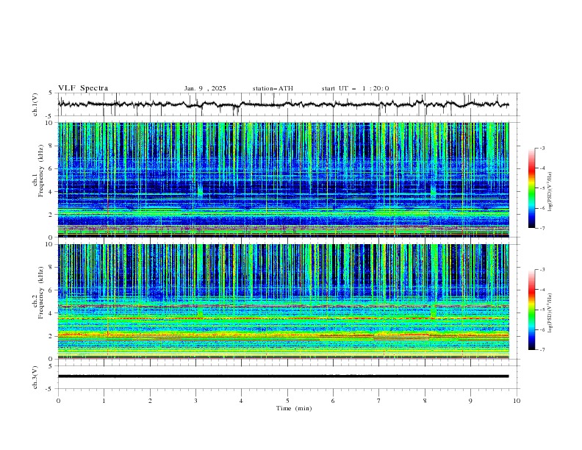
Task: Click the "-3" tick on ch.2 colorbar
Action: click(x=542, y=270)
